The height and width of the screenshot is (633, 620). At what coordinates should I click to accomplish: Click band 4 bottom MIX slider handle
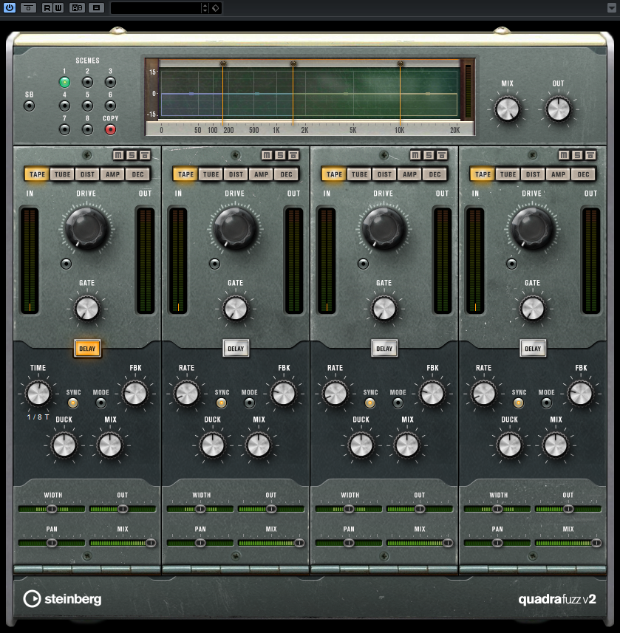pos(596,543)
